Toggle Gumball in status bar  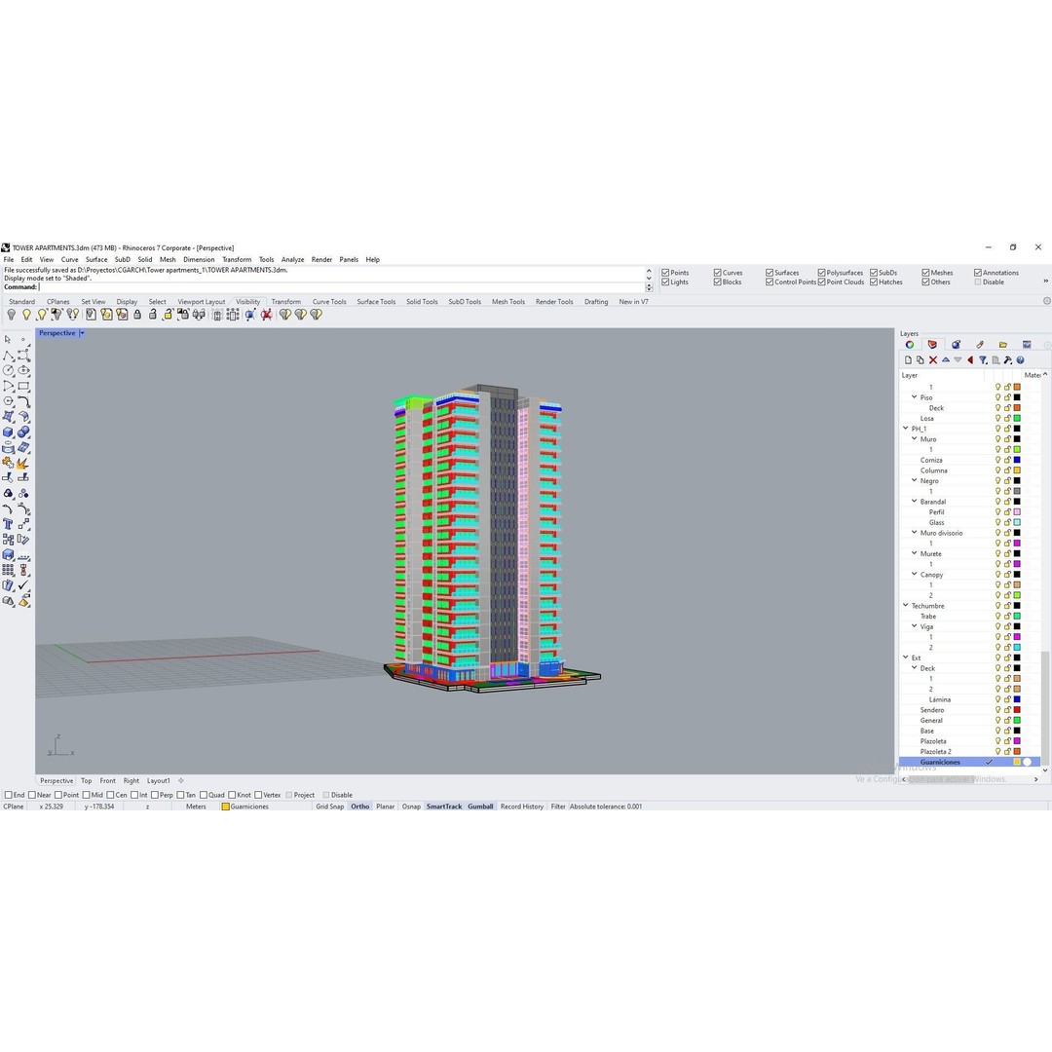(x=480, y=808)
